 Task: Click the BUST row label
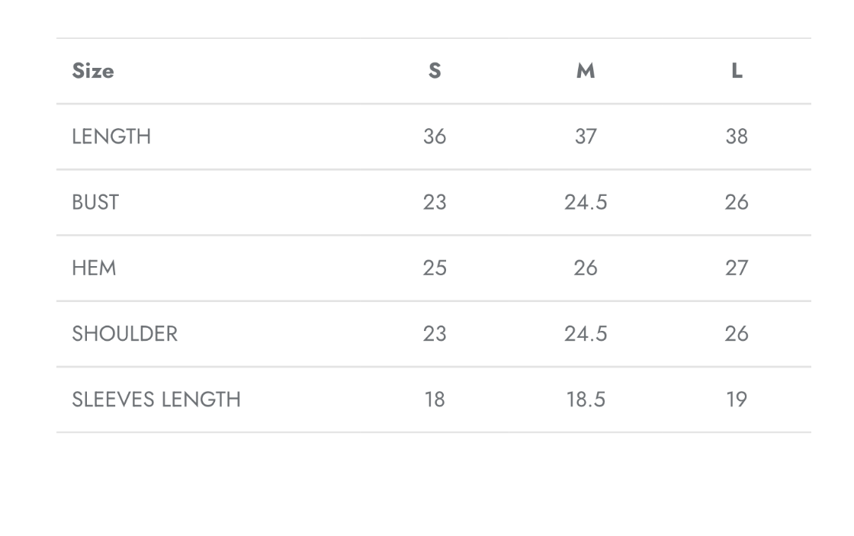(95, 203)
